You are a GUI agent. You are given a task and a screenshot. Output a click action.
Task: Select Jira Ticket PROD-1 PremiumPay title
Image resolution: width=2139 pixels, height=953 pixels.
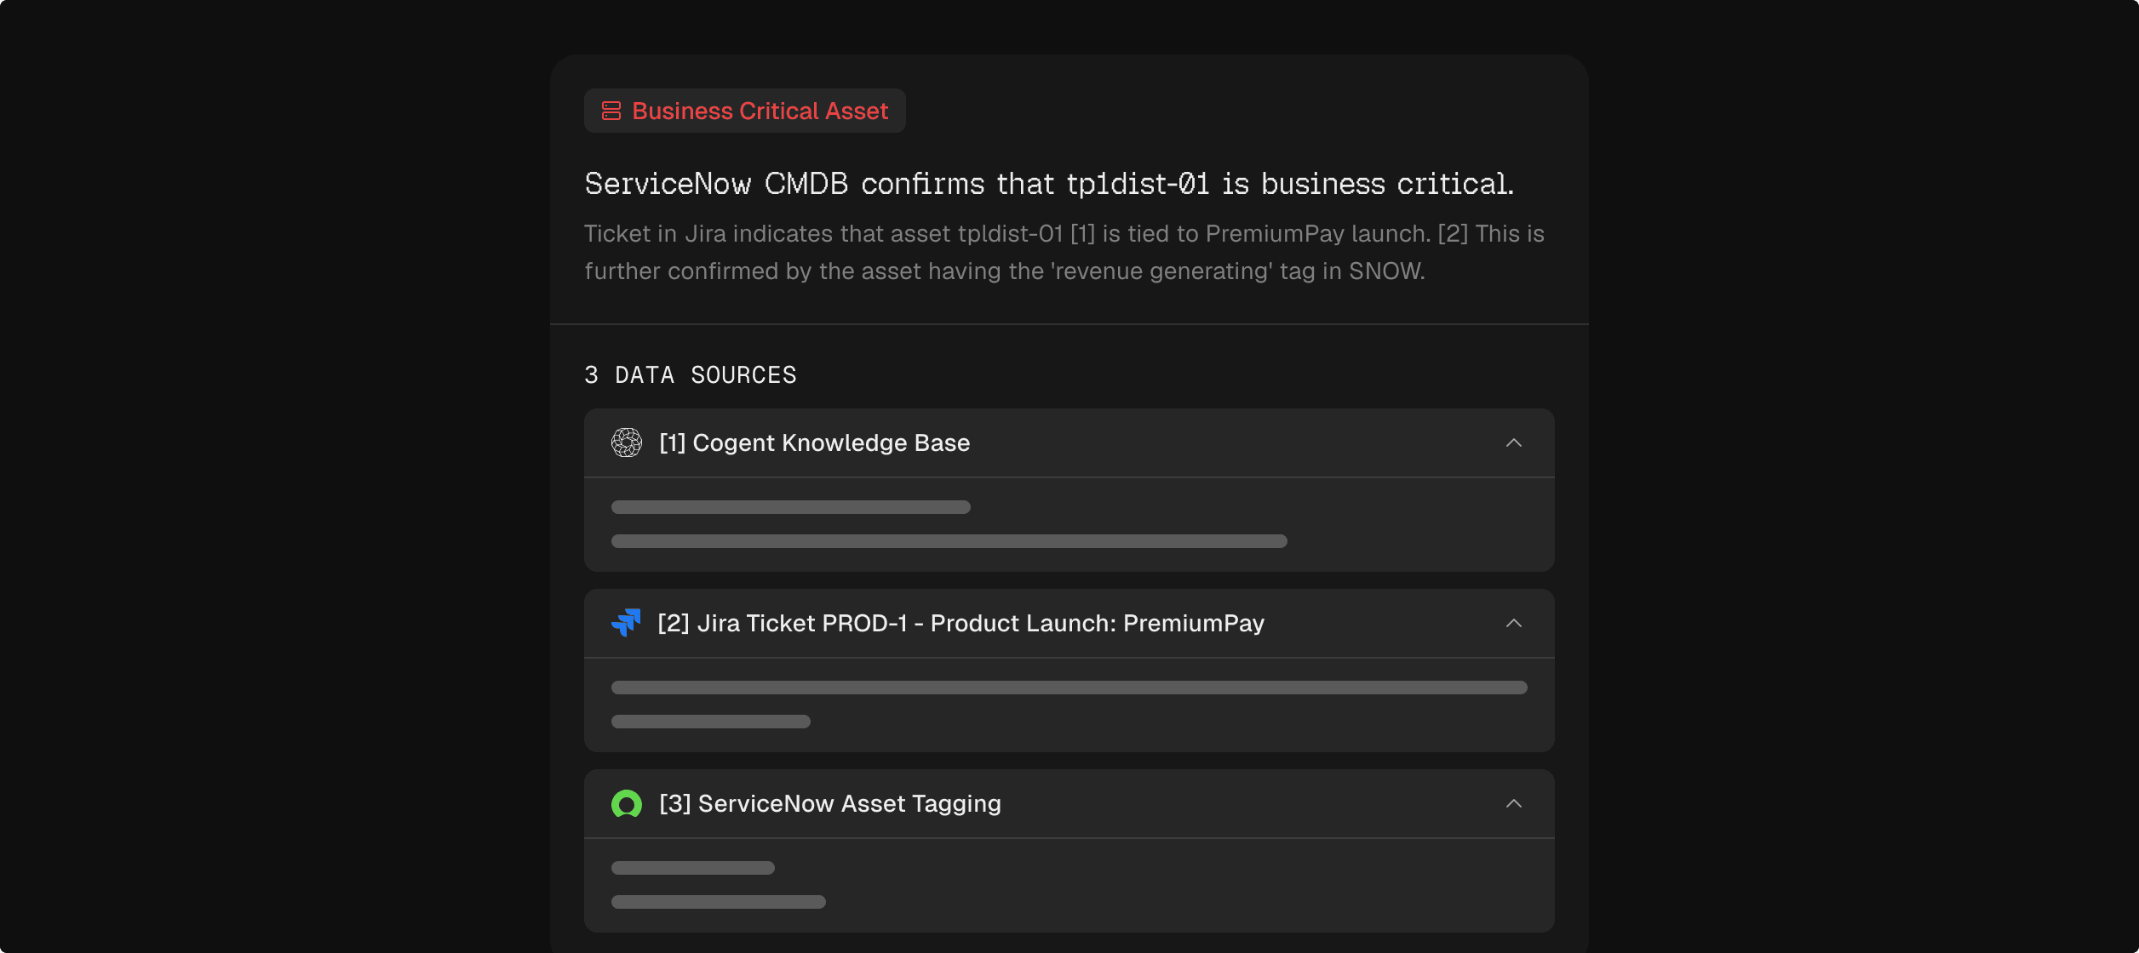point(961,623)
